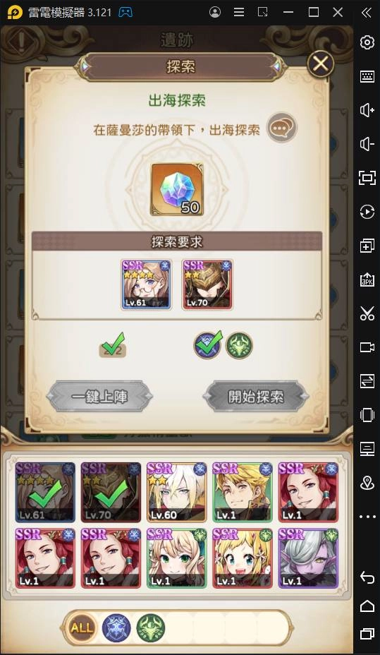This screenshot has height=655, width=380.
Task: Click the scissors screenshot icon
Action: coord(367,313)
